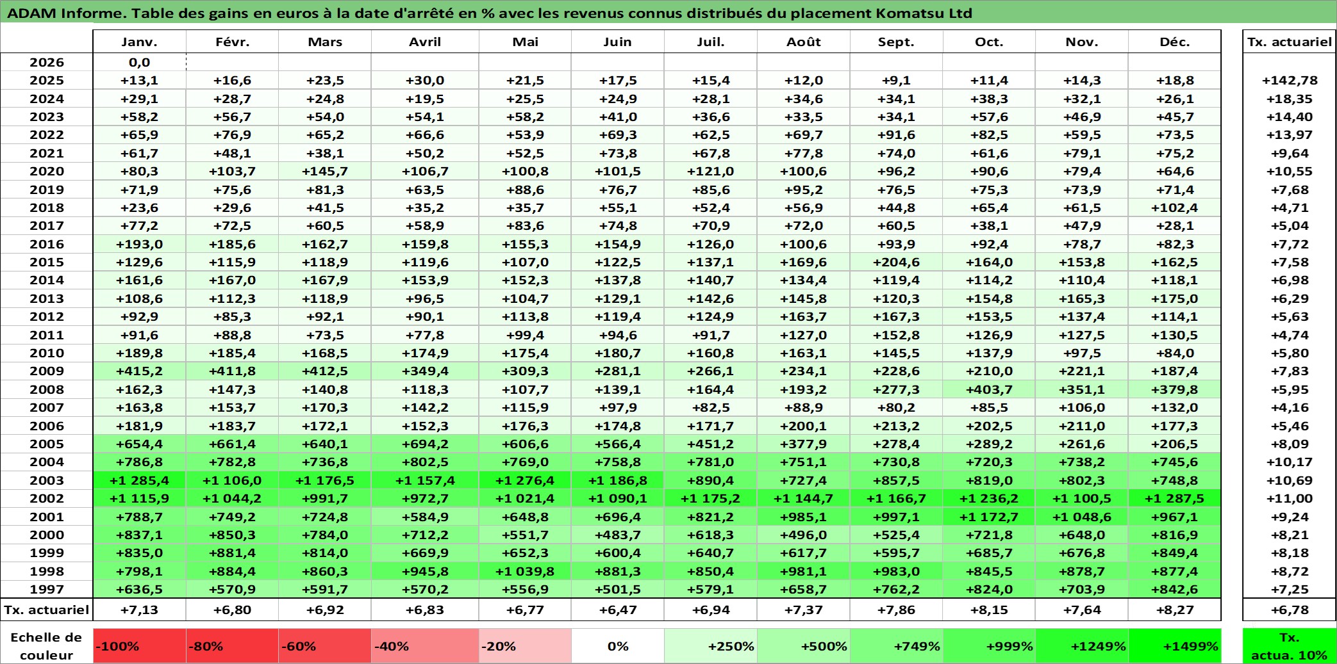Select cell +102,4 in row 2018

(x=1175, y=207)
